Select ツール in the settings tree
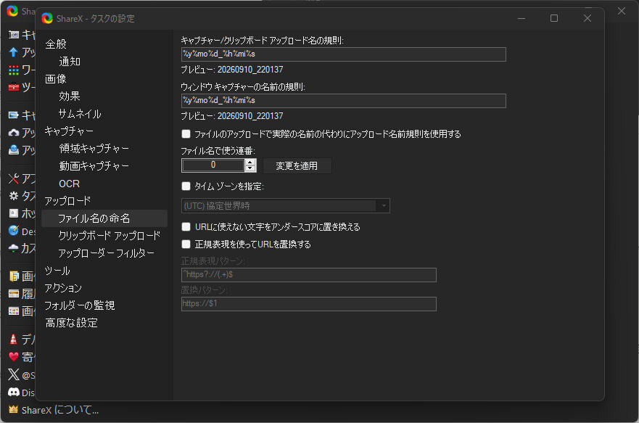This screenshot has width=639, height=423. [x=57, y=271]
